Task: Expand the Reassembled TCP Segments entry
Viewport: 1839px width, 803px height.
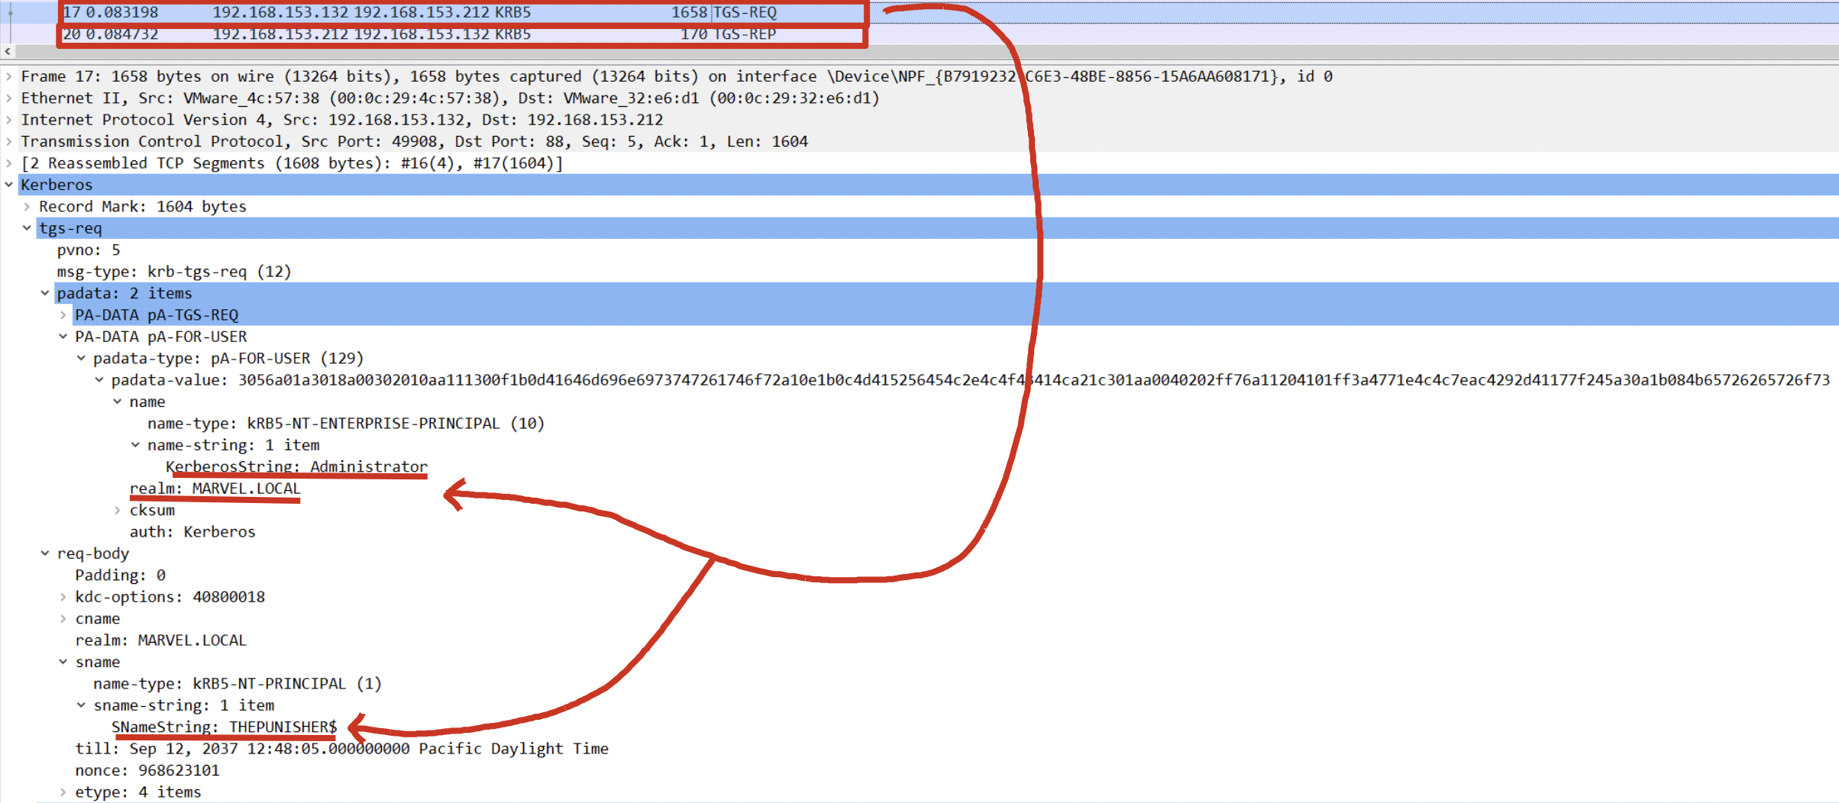Action: [8, 163]
